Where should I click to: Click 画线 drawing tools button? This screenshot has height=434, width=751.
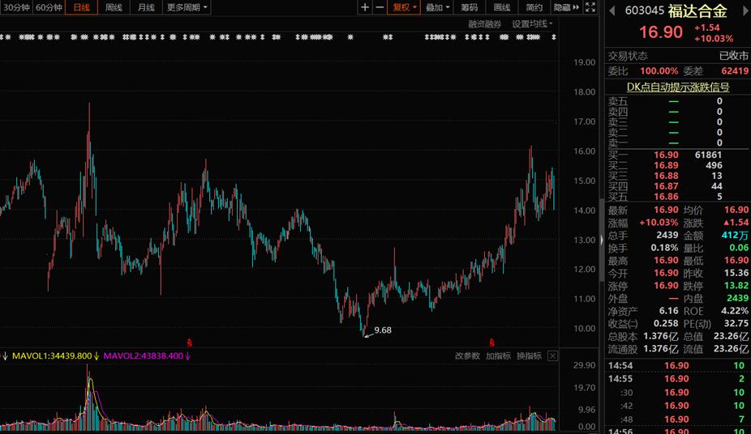click(x=501, y=7)
